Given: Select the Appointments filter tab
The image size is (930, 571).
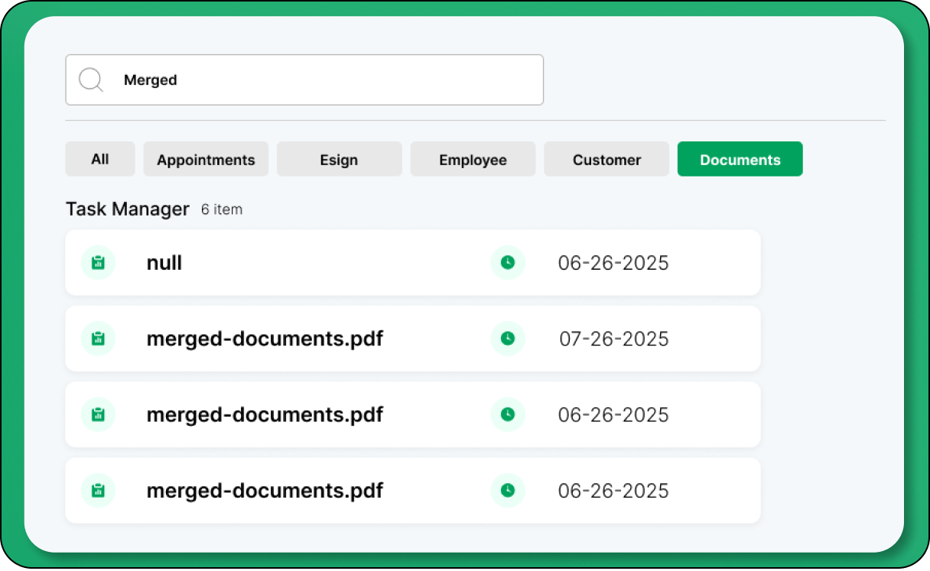Looking at the screenshot, I should (206, 159).
